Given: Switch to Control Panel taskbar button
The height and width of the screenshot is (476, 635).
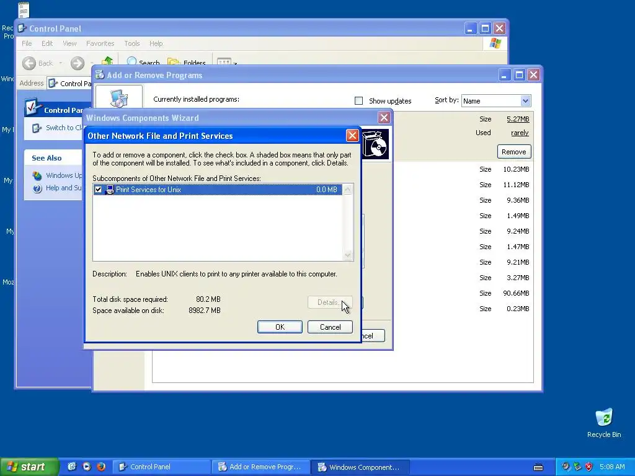Looking at the screenshot, I should 161,467.
